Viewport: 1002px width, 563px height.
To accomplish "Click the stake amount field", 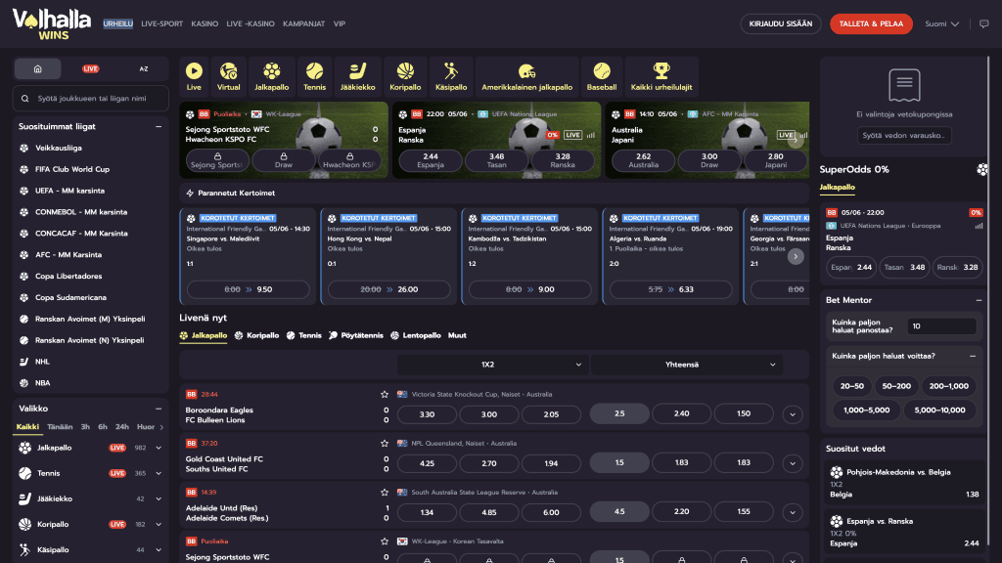I will click(941, 326).
